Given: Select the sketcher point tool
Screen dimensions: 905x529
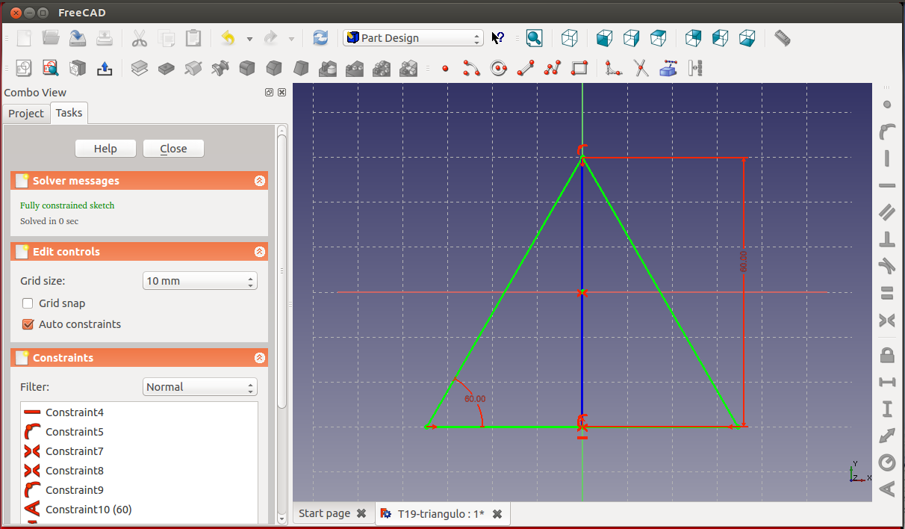Looking at the screenshot, I should (x=446, y=69).
